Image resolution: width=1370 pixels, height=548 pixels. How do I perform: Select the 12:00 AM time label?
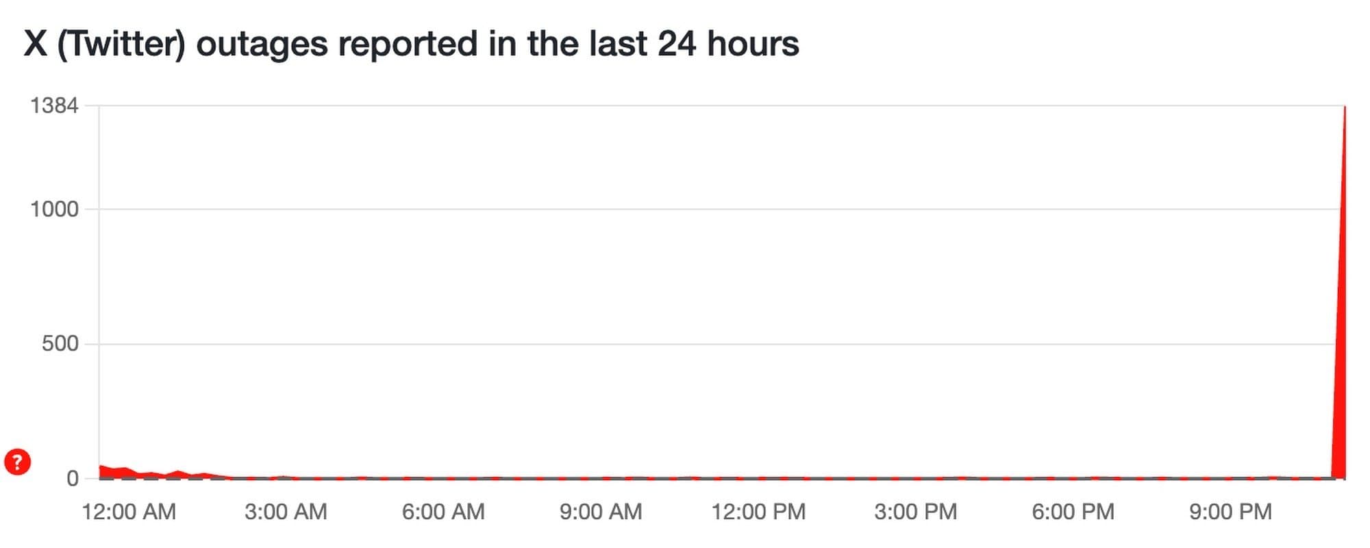(129, 512)
